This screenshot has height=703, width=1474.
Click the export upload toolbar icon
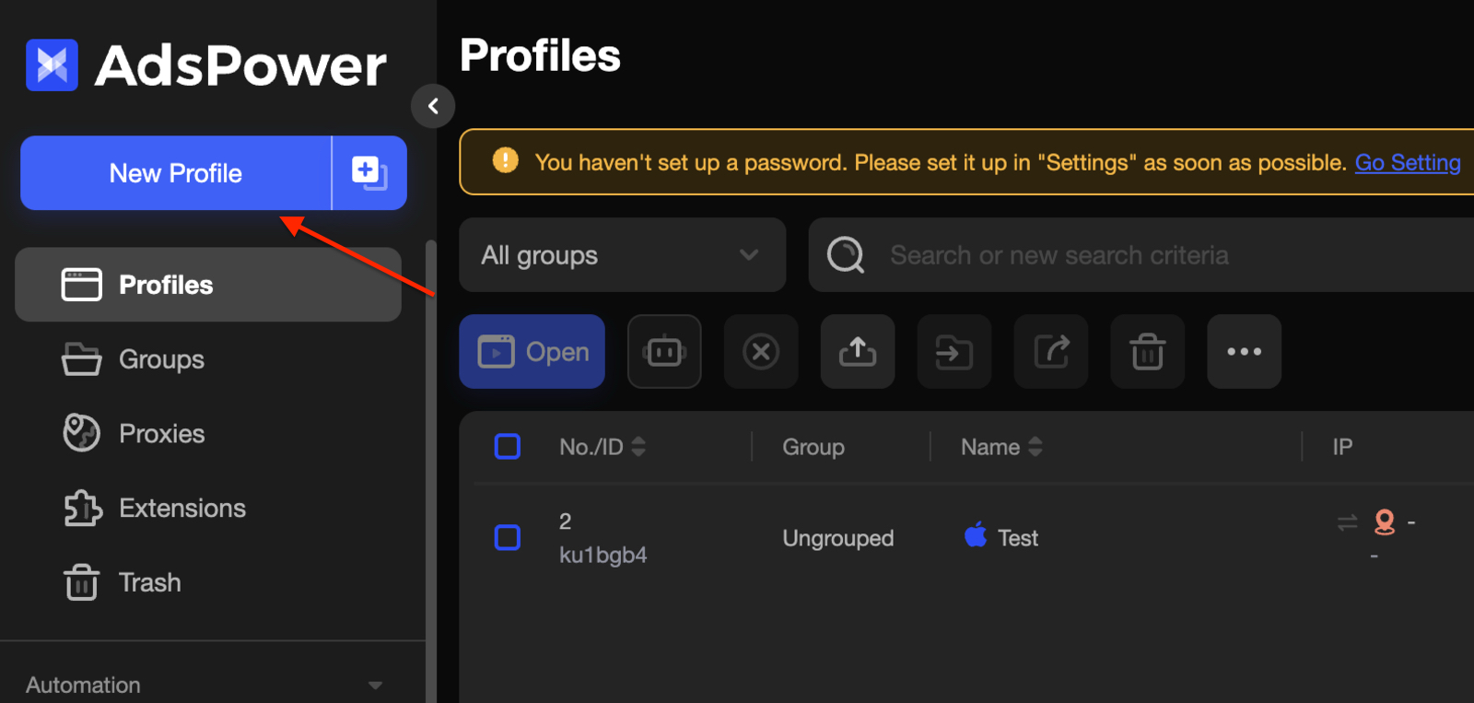click(858, 351)
